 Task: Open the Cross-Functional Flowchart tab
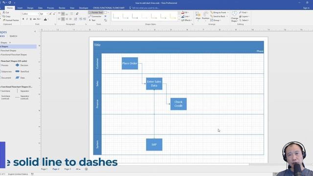tap(109, 8)
